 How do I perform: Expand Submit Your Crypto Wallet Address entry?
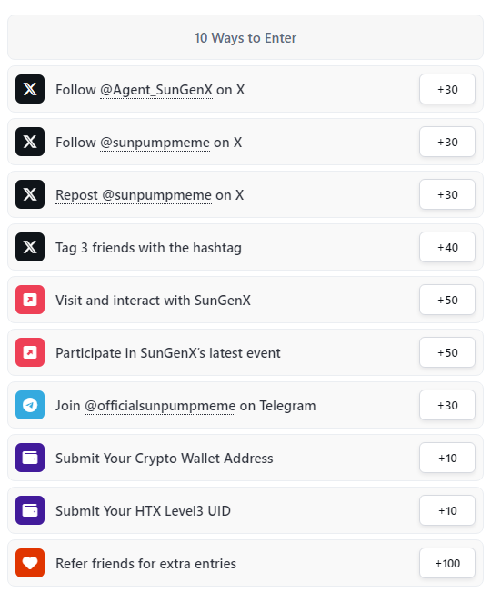point(245,458)
